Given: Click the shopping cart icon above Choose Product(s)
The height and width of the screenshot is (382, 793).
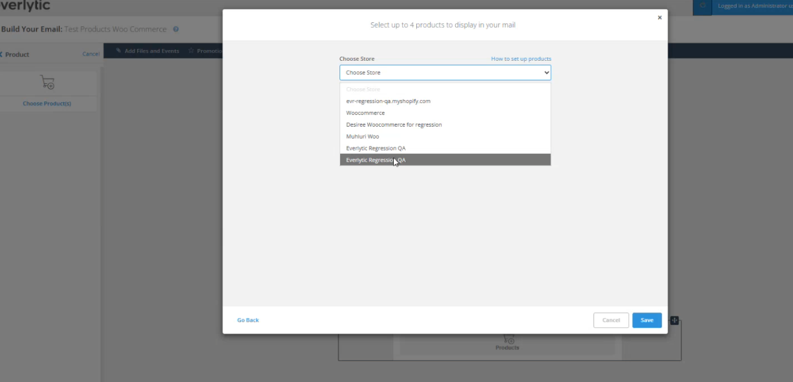Looking at the screenshot, I should pos(47,82).
